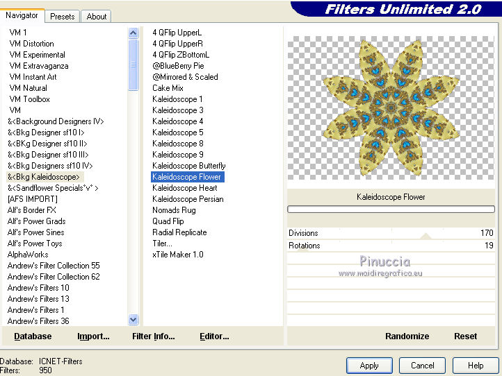
Task: Open the Presets tab
Action: pos(63,16)
